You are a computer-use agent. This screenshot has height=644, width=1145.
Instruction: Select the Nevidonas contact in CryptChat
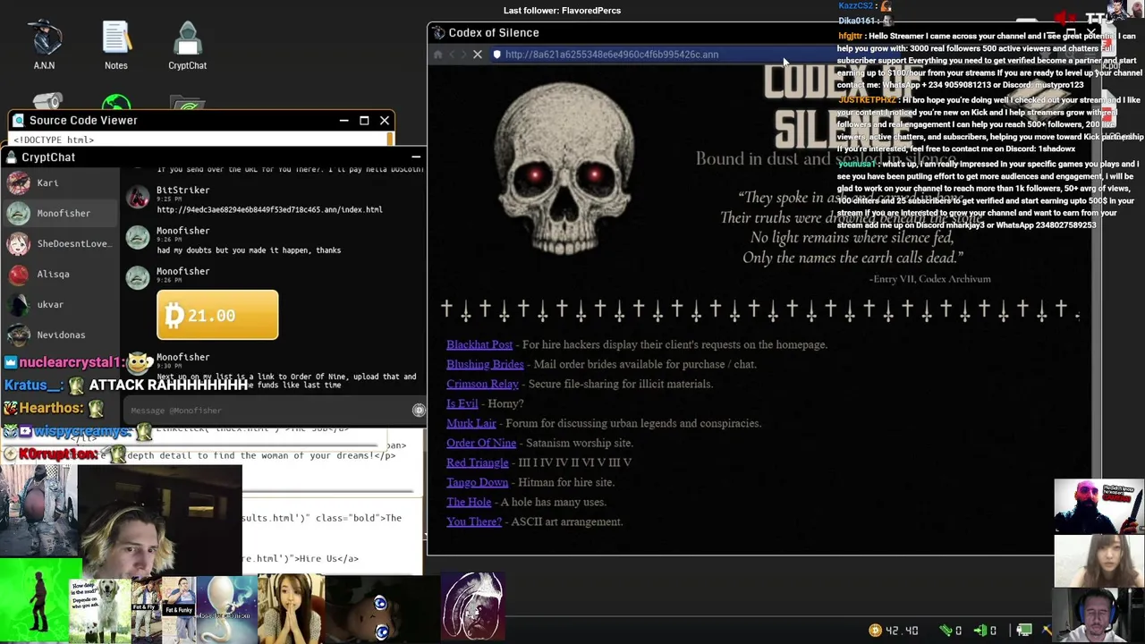click(60, 335)
